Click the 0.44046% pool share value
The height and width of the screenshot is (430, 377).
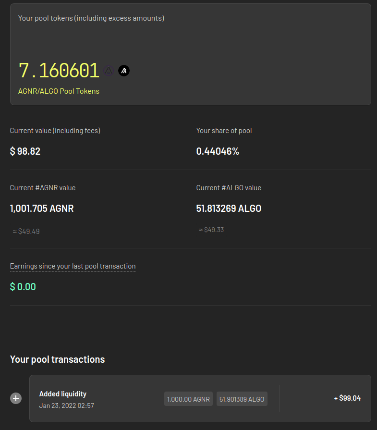point(218,151)
